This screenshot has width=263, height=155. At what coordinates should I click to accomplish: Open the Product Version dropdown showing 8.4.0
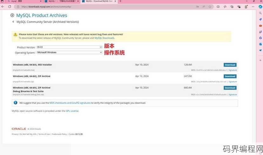[x=70, y=47]
